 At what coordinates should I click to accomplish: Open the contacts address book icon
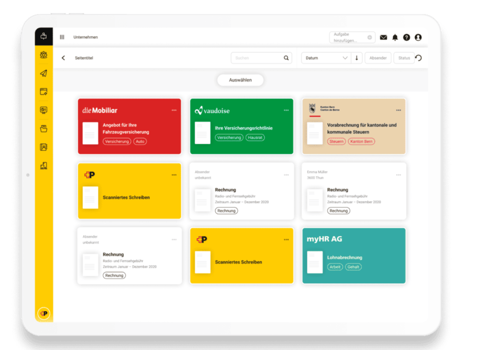point(44,147)
